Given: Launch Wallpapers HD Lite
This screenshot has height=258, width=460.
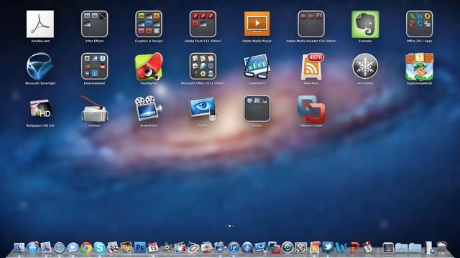Looking at the screenshot, I should coord(40,108).
